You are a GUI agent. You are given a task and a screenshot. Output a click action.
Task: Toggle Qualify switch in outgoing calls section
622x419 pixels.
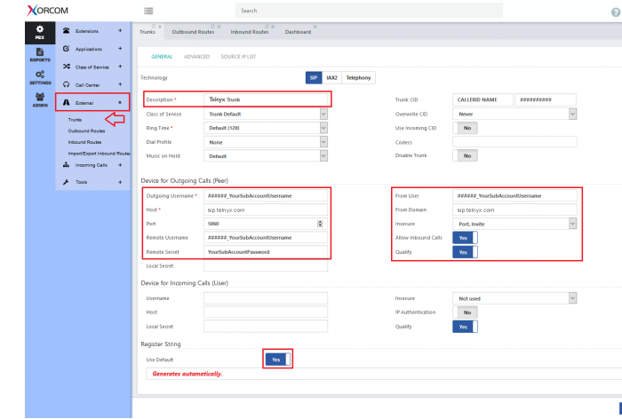[x=465, y=252]
